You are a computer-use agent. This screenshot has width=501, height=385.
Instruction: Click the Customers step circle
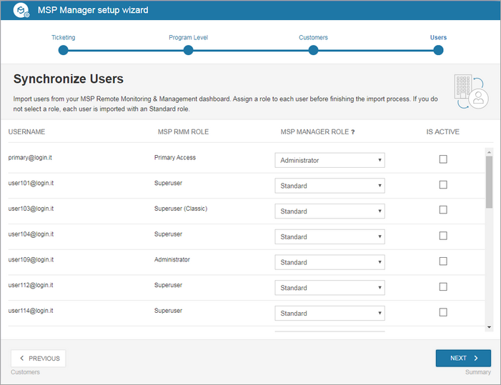pos(313,50)
